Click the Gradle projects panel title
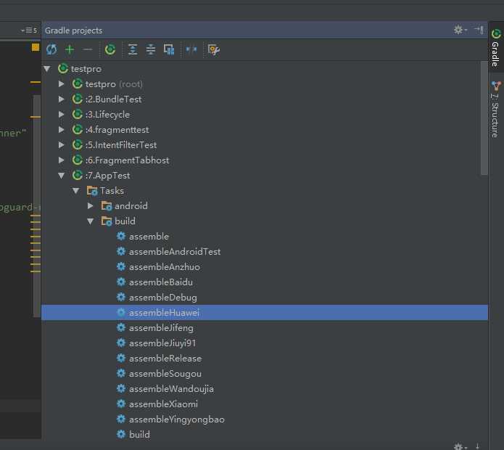Image resolution: width=504 pixels, height=450 pixels. pos(74,30)
